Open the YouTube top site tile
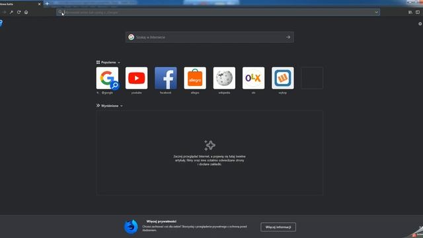423x238 pixels. click(x=137, y=78)
